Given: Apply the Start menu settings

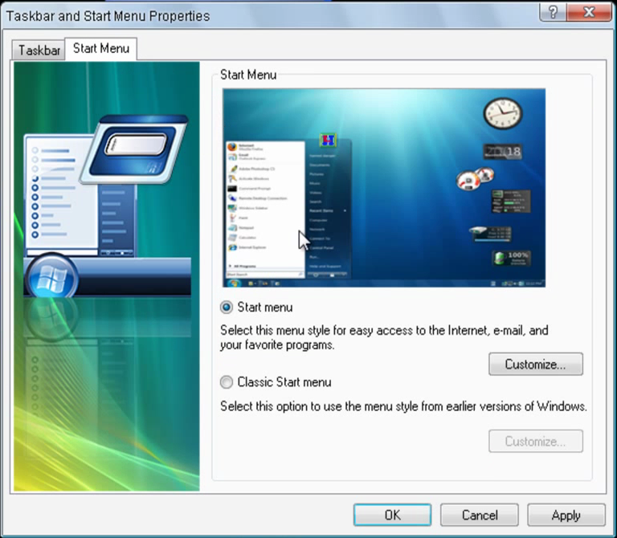Looking at the screenshot, I should pyautogui.click(x=566, y=515).
